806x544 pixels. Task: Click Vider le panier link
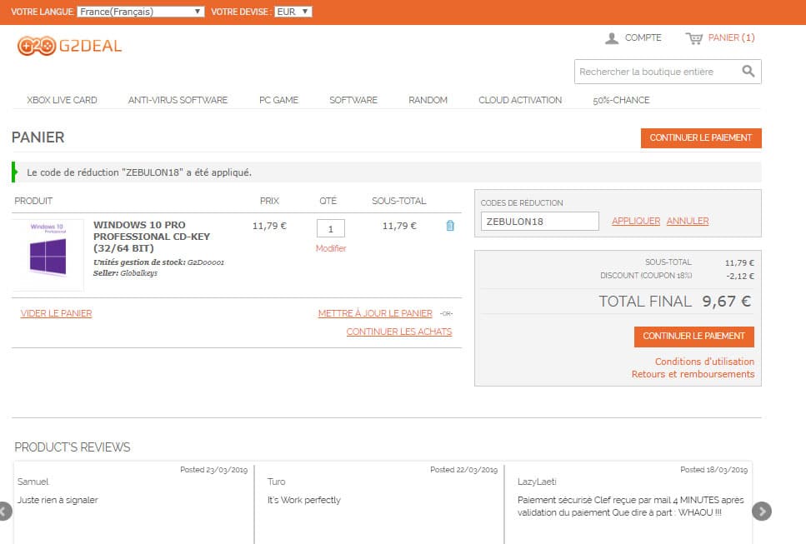(56, 313)
